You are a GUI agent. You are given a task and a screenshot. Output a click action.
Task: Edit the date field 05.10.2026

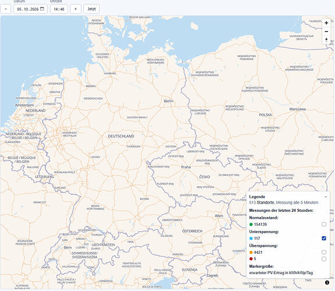[31, 9]
